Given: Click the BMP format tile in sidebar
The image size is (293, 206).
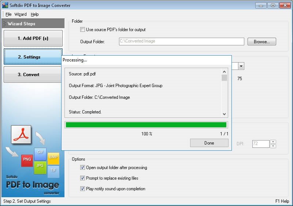Looking at the screenshot, I should point(53,158).
